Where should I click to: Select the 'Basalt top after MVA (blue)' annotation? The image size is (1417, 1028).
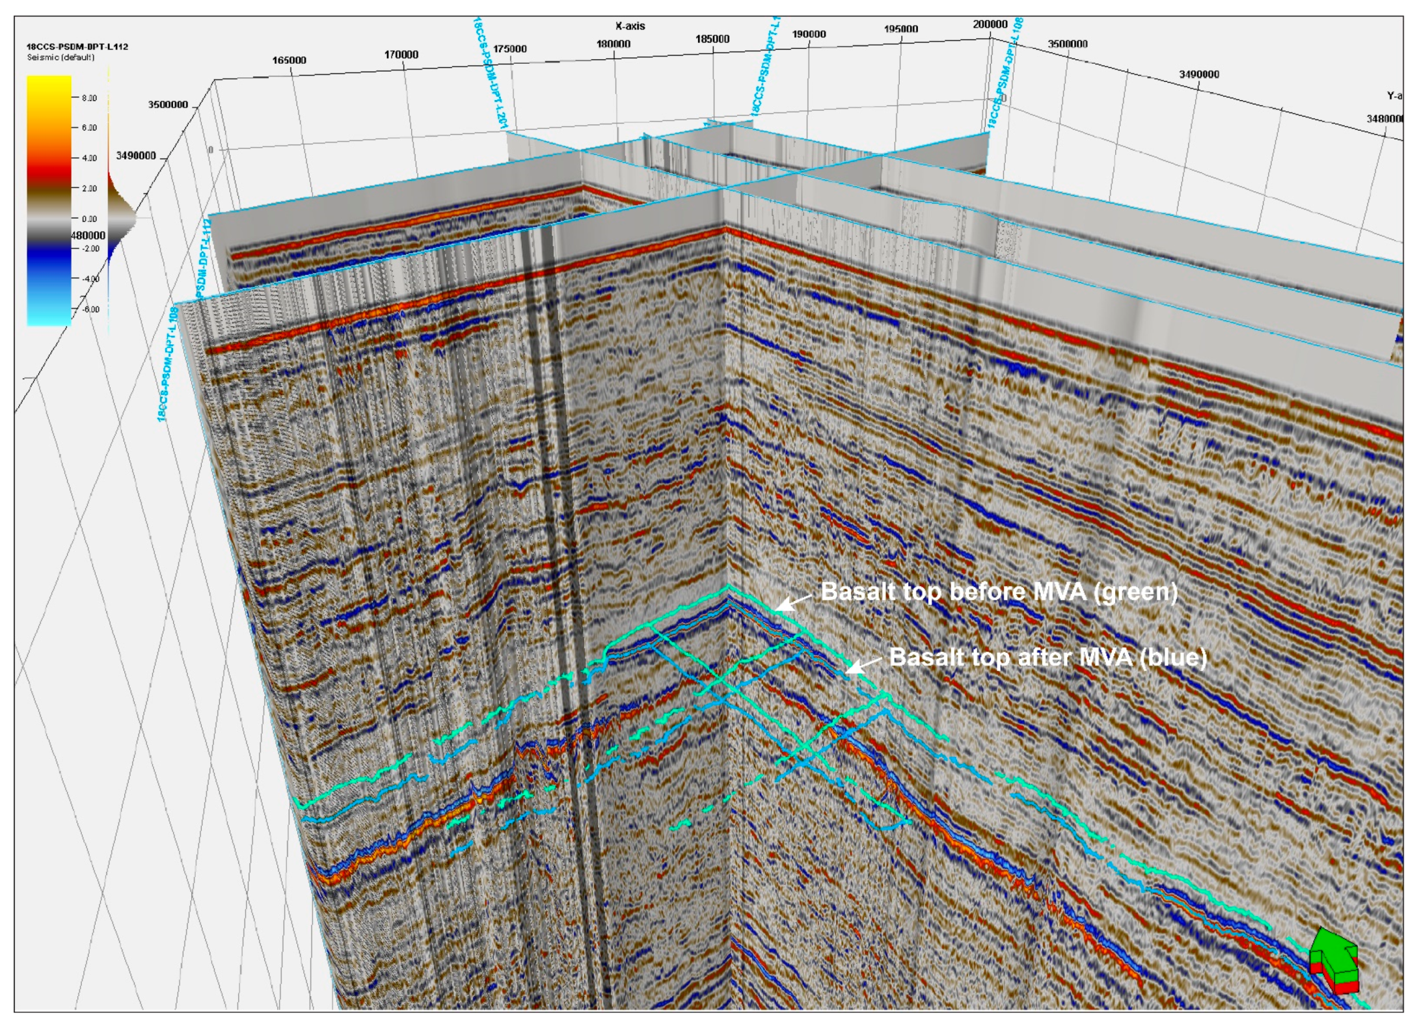(x=1047, y=656)
